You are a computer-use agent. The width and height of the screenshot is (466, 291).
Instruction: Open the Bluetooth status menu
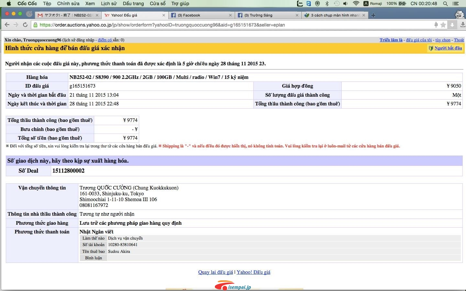327,4
